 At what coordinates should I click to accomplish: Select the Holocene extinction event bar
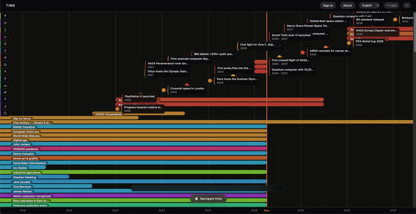click(133, 205)
